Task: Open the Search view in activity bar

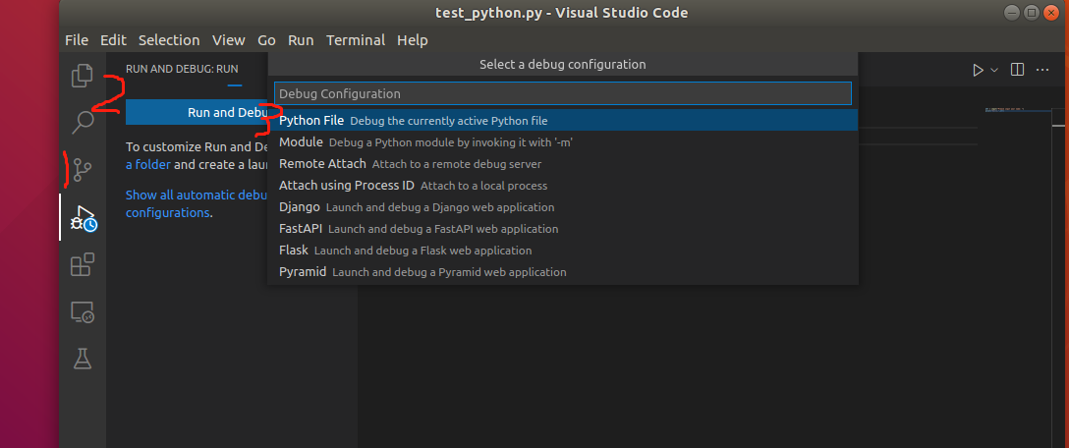Action: coord(83,122)
